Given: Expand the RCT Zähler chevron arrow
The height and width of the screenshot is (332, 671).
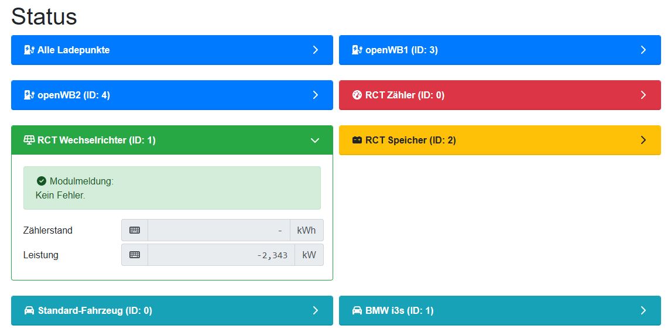Looking at the screenshot, I should (643, 95).
